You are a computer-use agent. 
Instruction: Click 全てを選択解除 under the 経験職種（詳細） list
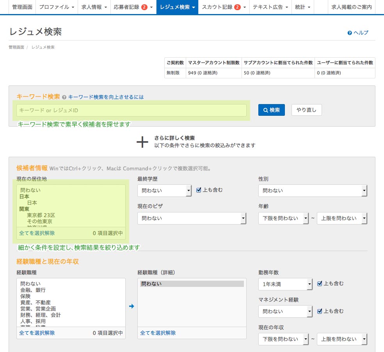click(158, 333)
